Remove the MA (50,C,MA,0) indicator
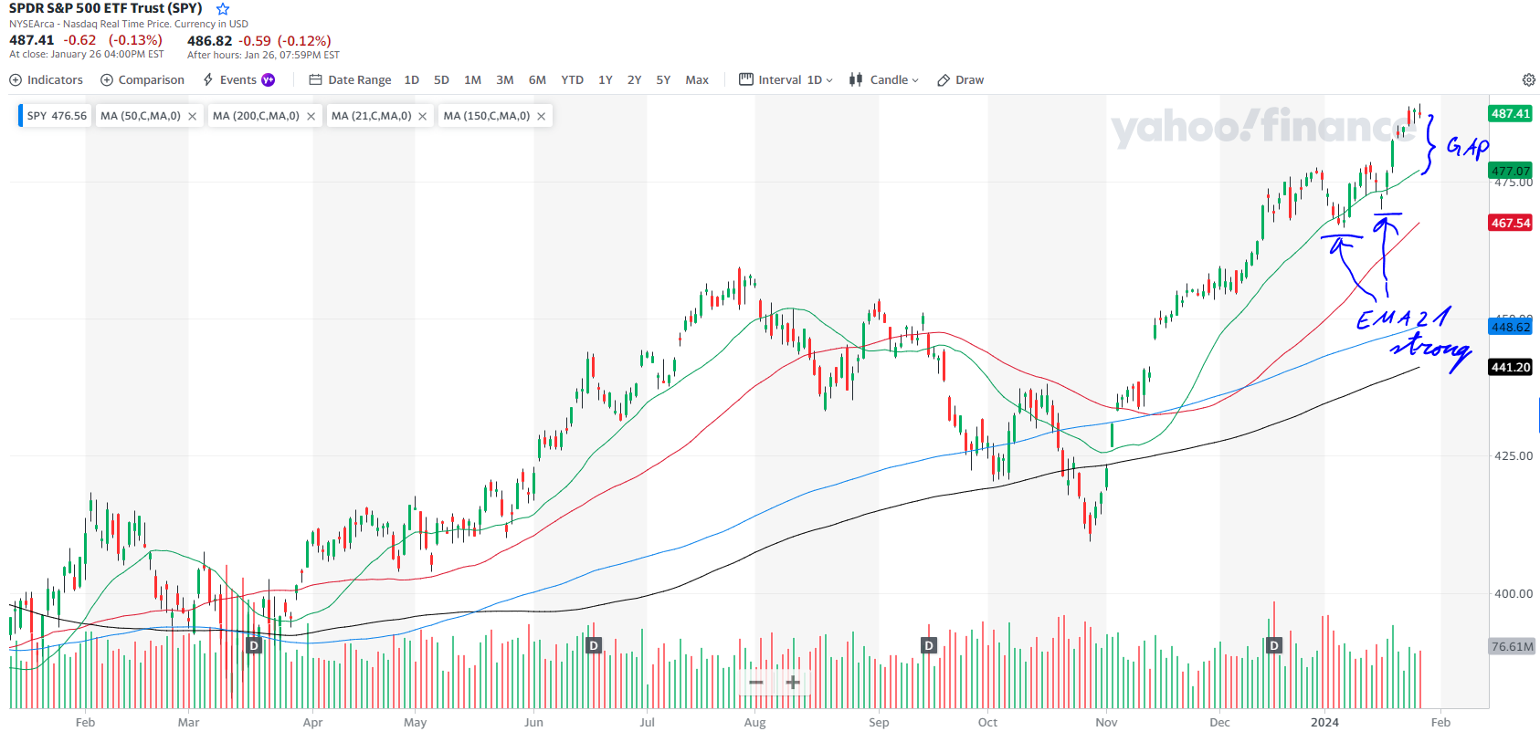This screenshot has height=742, width=1540. 192,116
